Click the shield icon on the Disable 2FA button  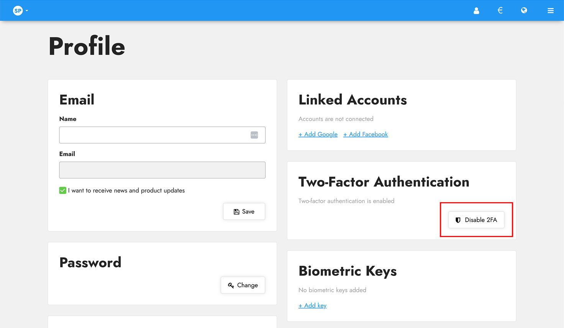point(458,220)
